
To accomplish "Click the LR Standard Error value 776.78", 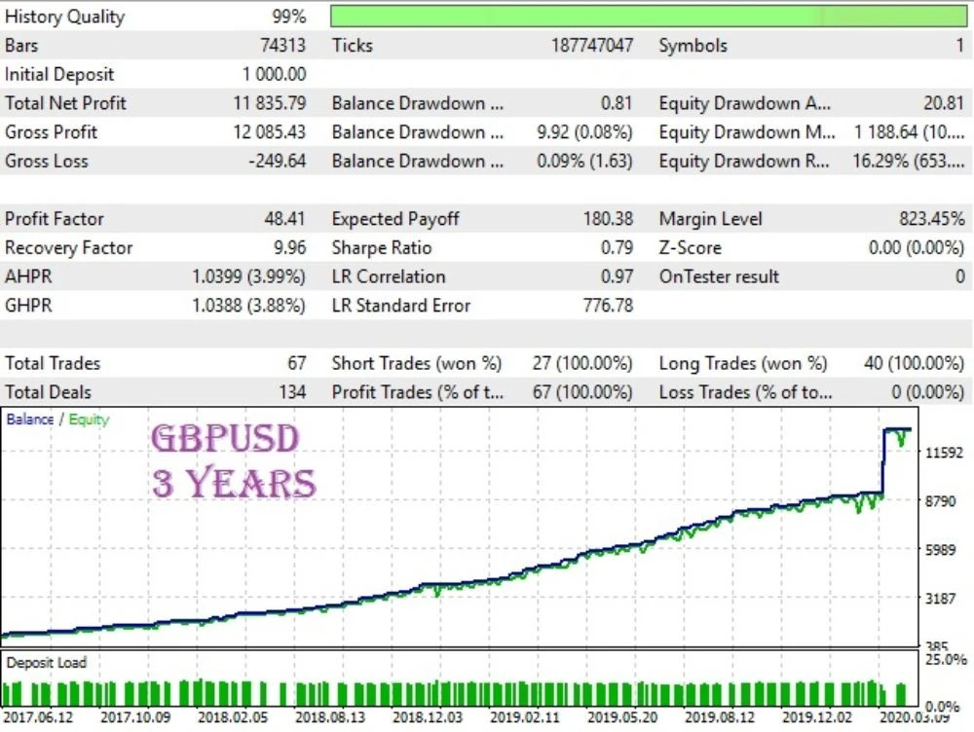I will (608, 306).
